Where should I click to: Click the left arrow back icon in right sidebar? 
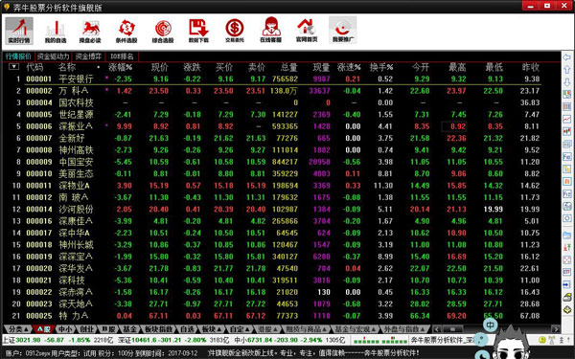[x=567, y=57]
